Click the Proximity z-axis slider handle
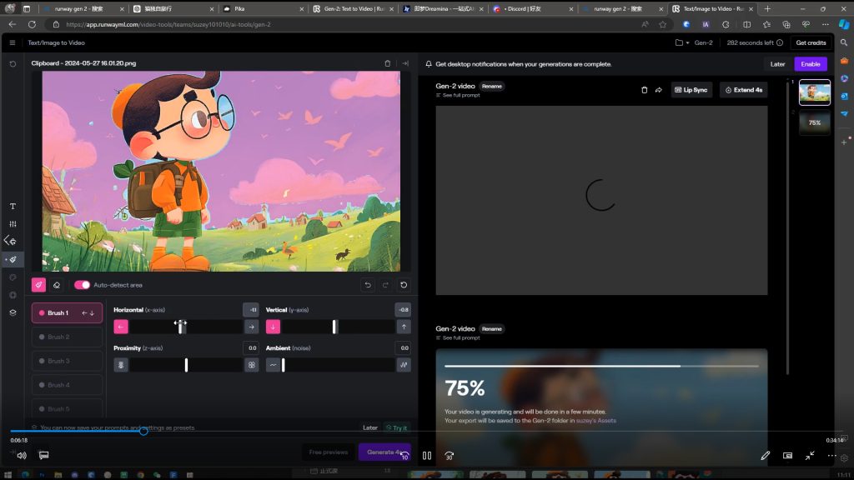This screenshot has height=480, width=854. pyautogui.click(x=186, y=365)
